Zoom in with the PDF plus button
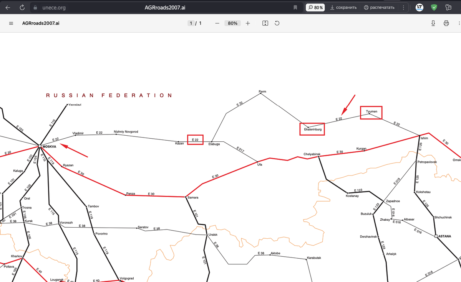The width and height of the screenshot is (461, 282). click(x=248, y=23)
